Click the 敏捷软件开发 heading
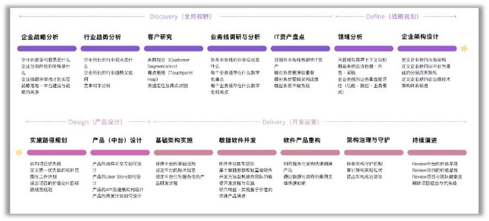 [x=237, y=140]
